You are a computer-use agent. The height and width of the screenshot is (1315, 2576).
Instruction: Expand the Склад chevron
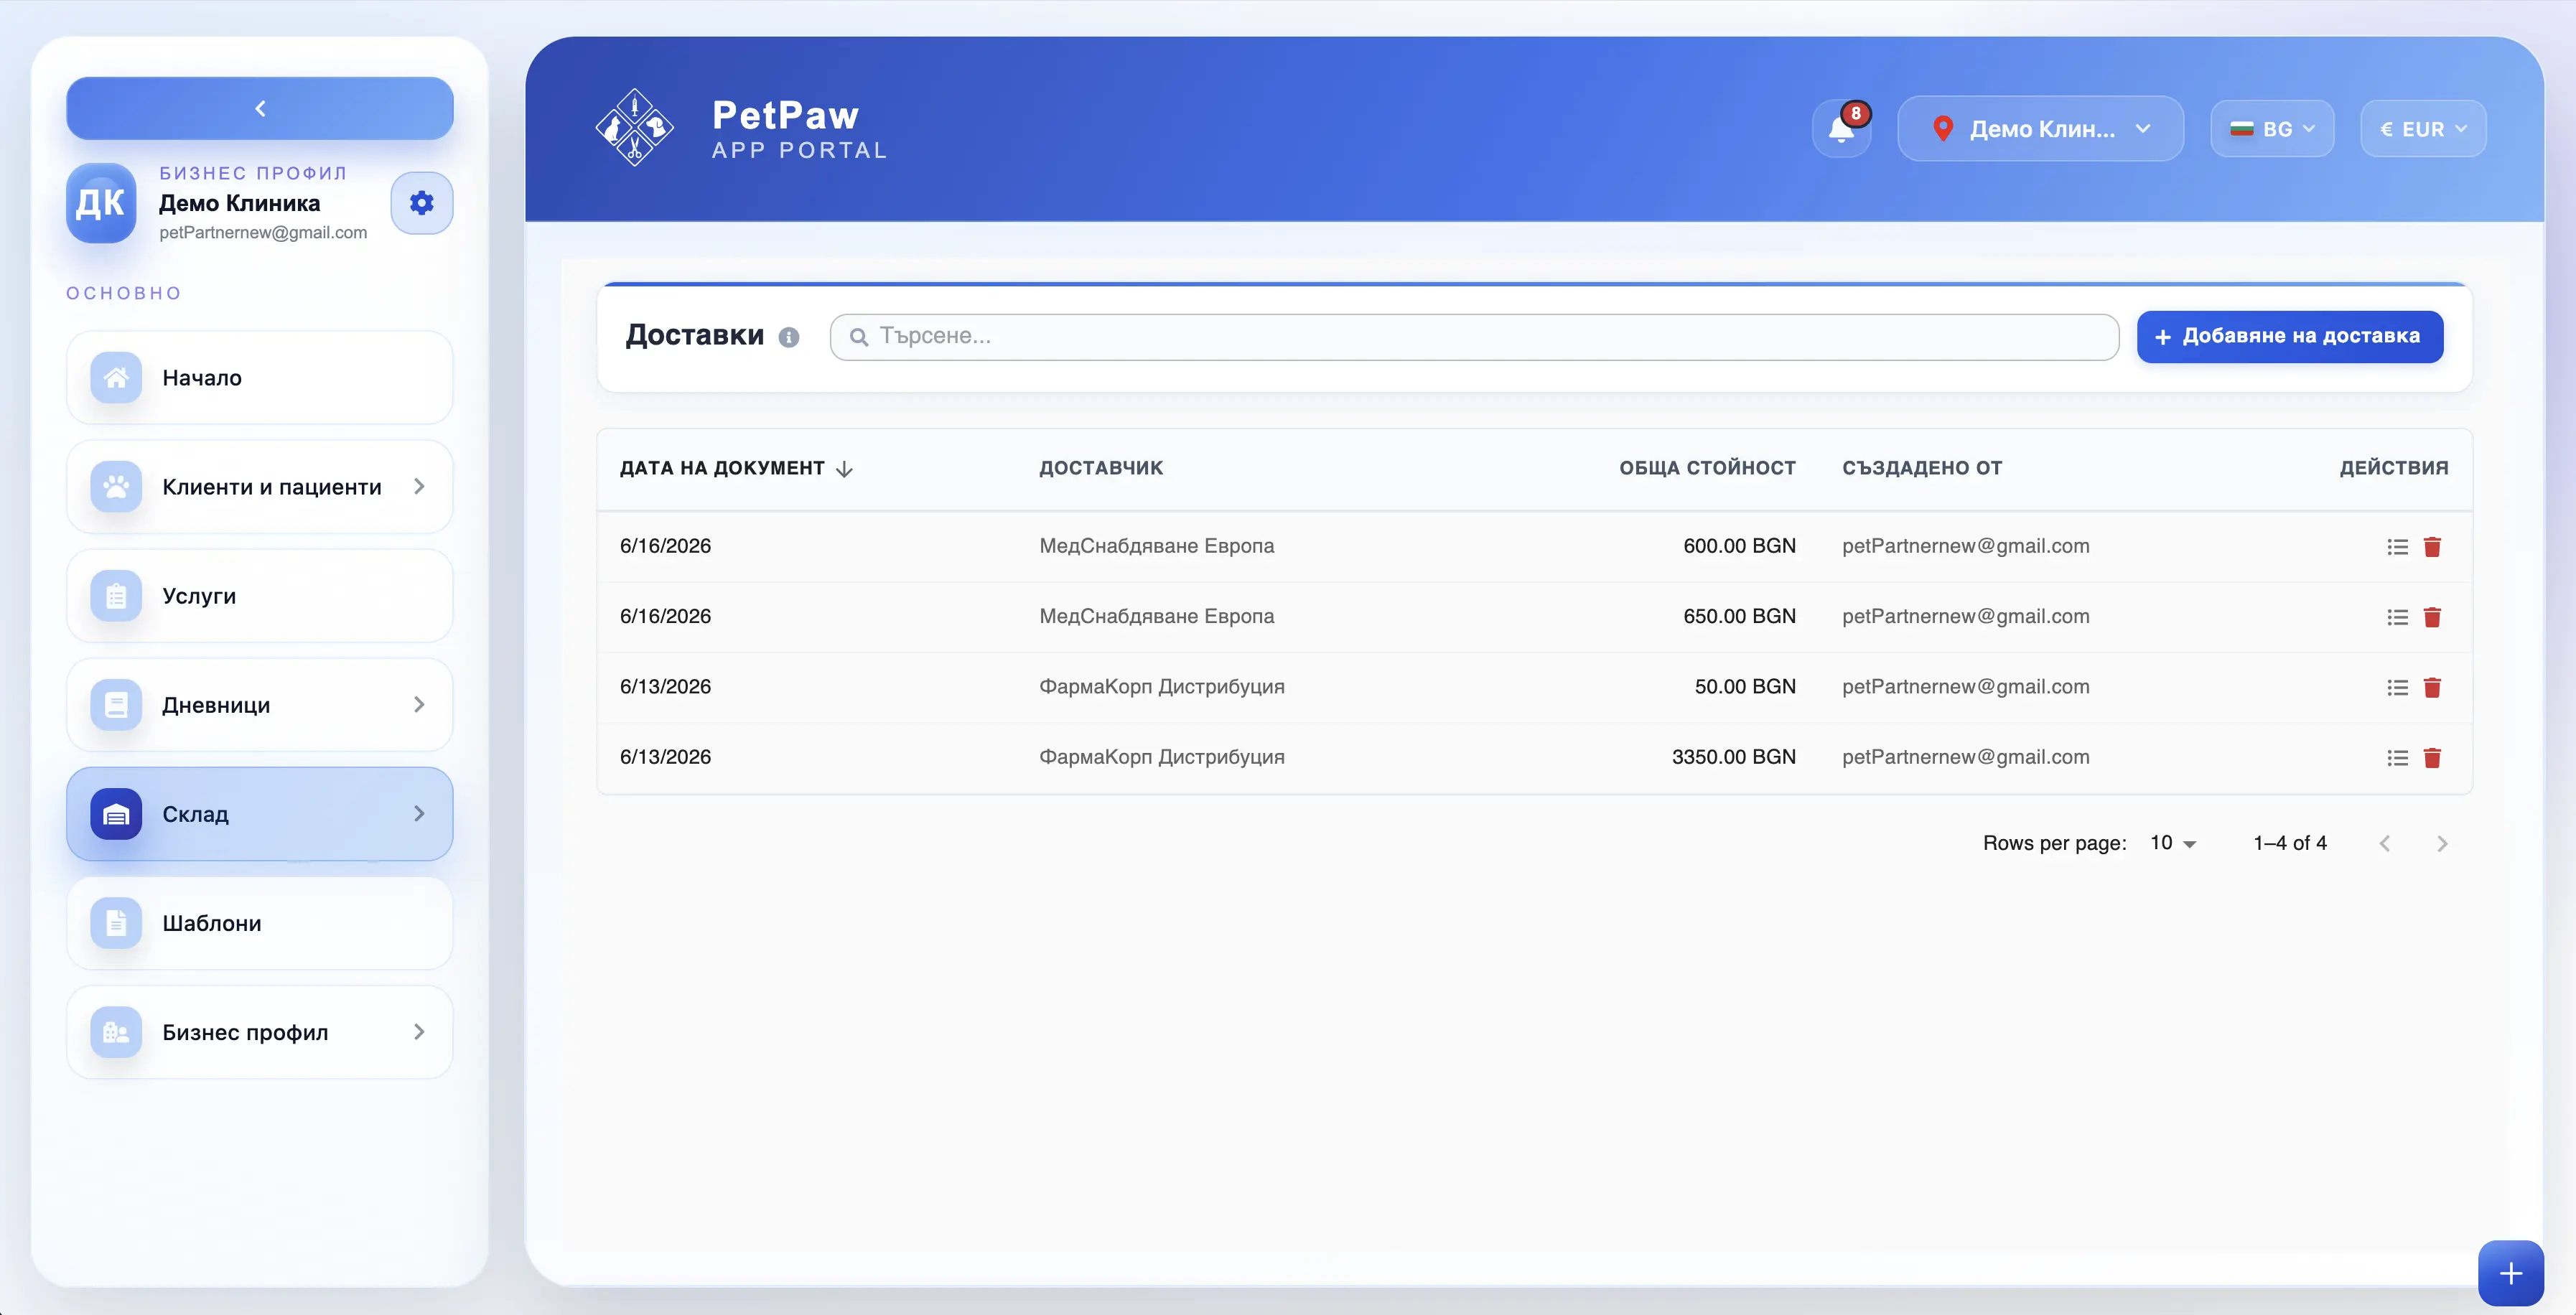(419, 813)
